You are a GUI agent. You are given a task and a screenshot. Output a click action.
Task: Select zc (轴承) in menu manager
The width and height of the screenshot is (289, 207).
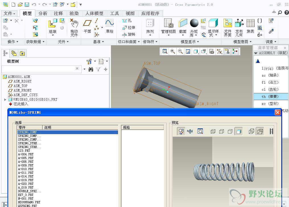271,75
